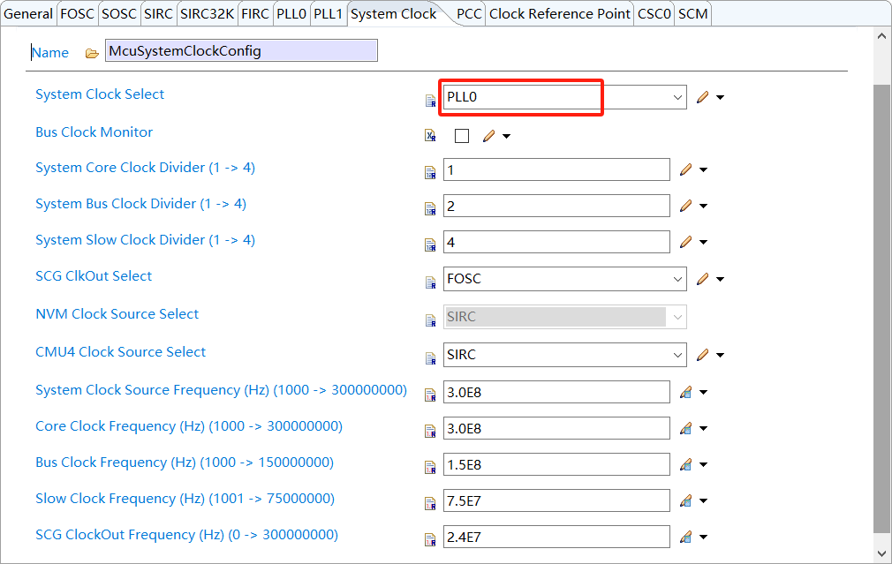Image resolution: width=892 pixels, height=564 pixels.
Task: Switch to the SIRC32K tab
Action: tap(207, 13)
